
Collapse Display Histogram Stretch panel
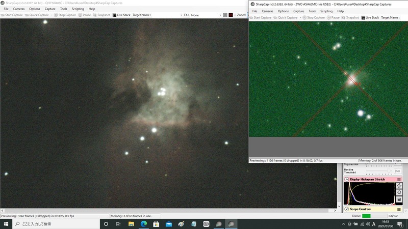tap(347, 180)
